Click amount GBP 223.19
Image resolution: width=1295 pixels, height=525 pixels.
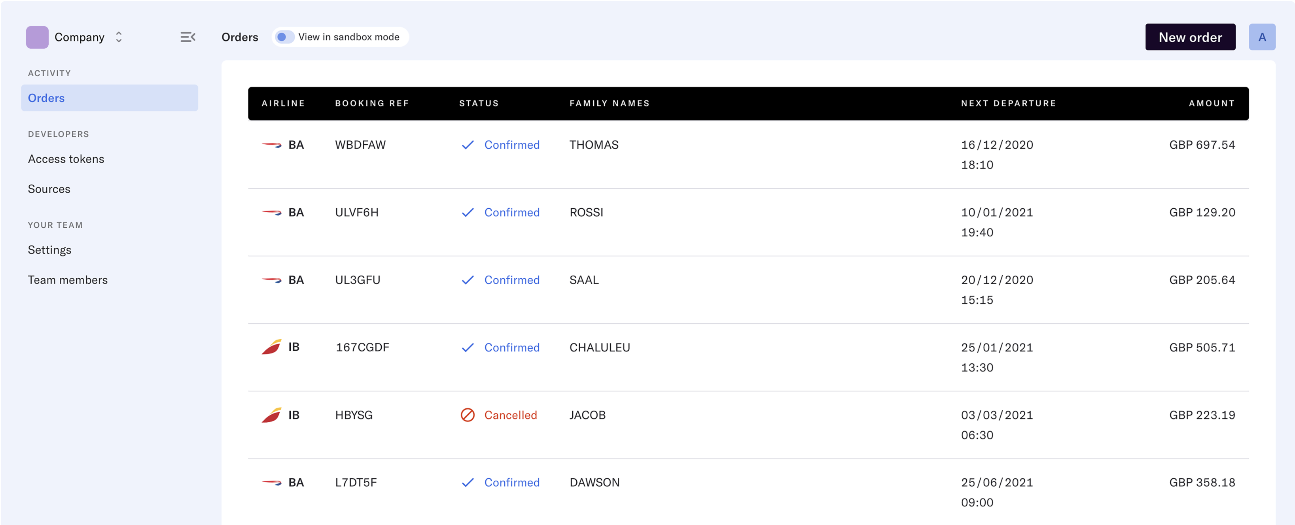[1202, 415]
